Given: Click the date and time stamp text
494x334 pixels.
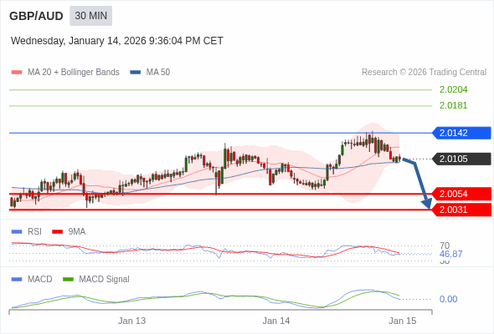Looking at the screenshot, I should [117, 41].
